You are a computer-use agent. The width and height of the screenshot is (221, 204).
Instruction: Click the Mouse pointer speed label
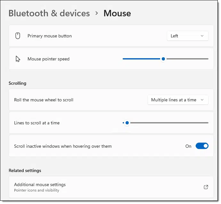[x=48, y=59]
